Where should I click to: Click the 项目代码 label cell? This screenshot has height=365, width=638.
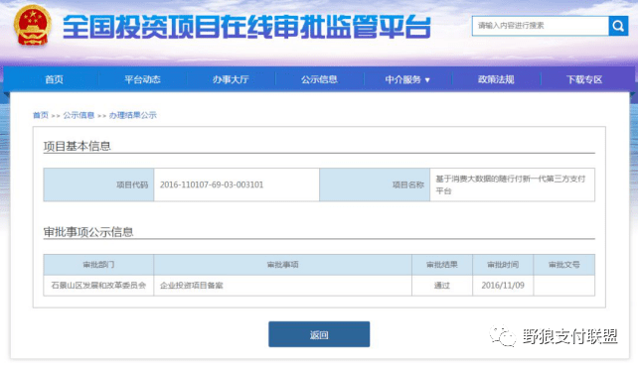point(98,184)
